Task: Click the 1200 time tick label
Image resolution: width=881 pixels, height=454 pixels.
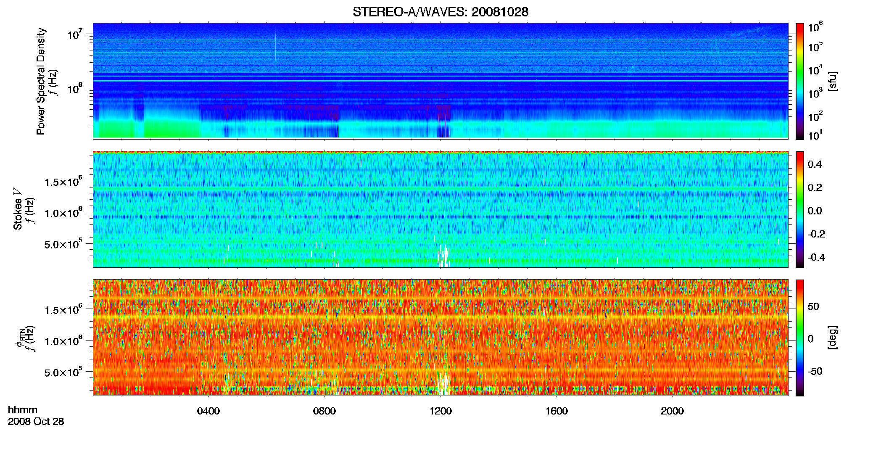Action: tap(440, 411)
